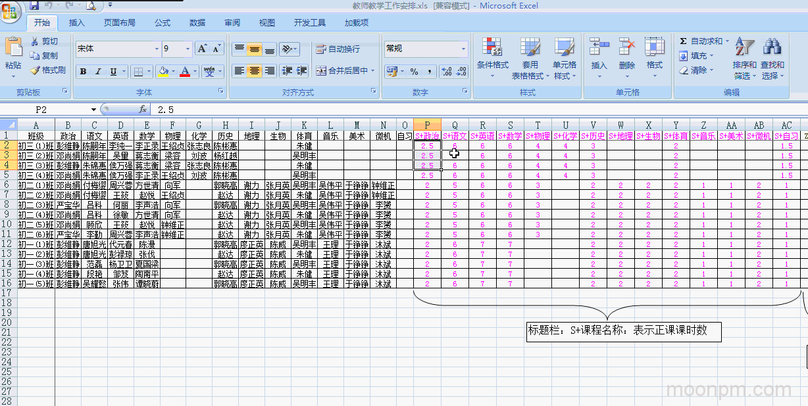Toggle Bold formatting
808x406 pixels.
84,72
